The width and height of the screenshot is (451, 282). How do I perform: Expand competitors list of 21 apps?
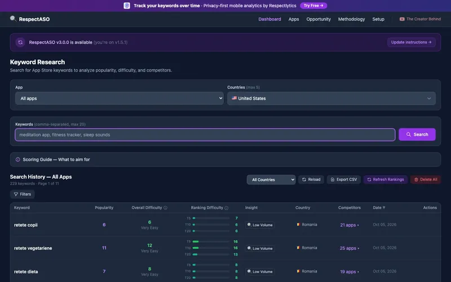[349, 225]
